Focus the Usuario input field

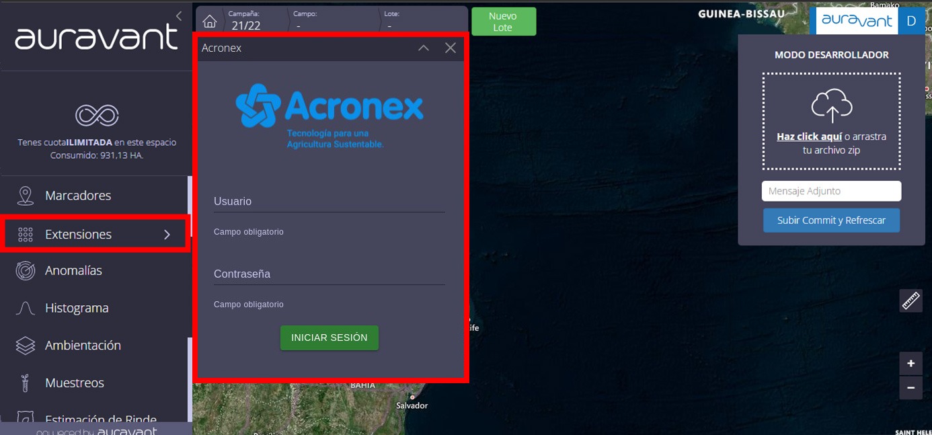point(329,202)
